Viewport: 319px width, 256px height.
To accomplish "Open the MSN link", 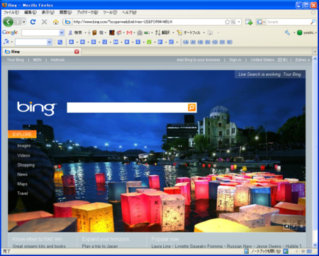I will 38,60.
